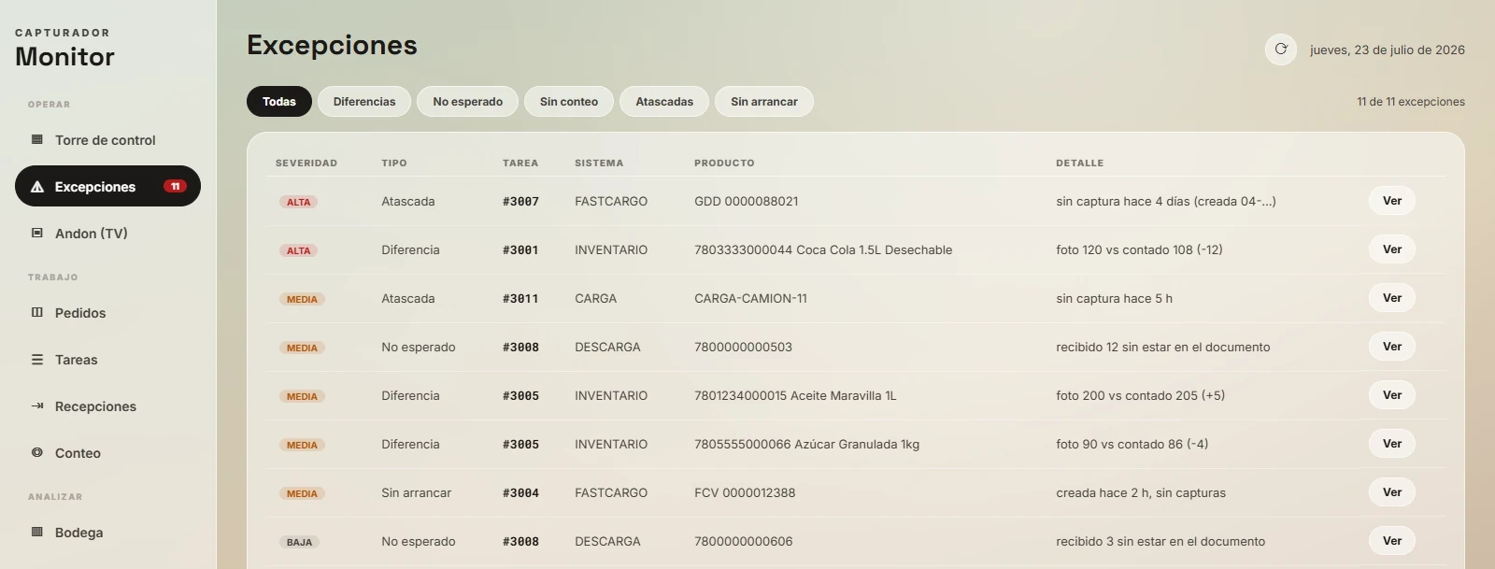Open Recepciones section
Image resolution: width=1495 pixels, height=569 pixels.
(107, 406)
